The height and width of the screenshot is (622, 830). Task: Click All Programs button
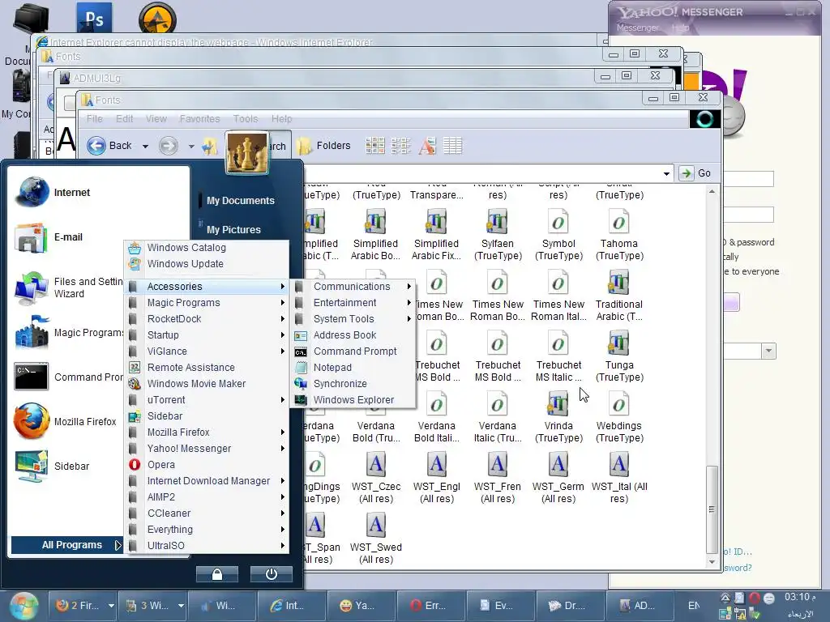[67, 545]
